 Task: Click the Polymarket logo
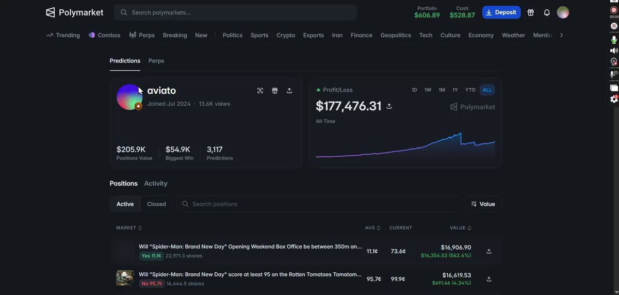coord(74,12)
